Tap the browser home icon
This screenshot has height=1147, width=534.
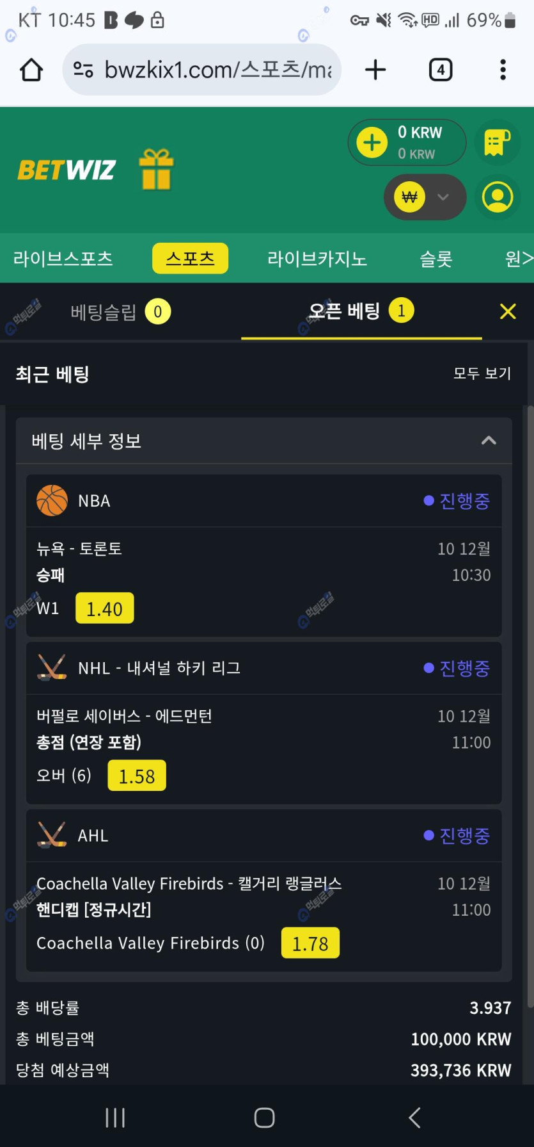click(x=31, y=70)
